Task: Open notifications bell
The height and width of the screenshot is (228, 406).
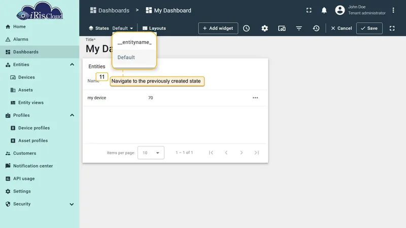Action: coord(324,10)
